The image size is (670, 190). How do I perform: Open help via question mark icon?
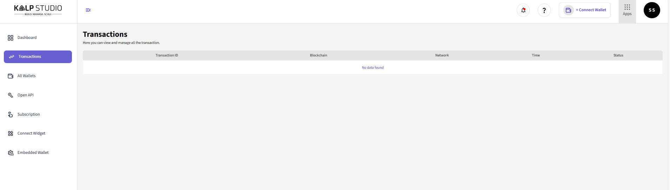[x=544, y=10]
